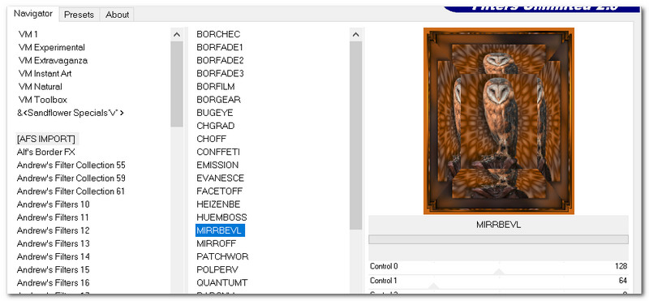This screenshot has width=649, height=301.
Task: Select the VM Extravaganza category
Action: coord(53,61)
